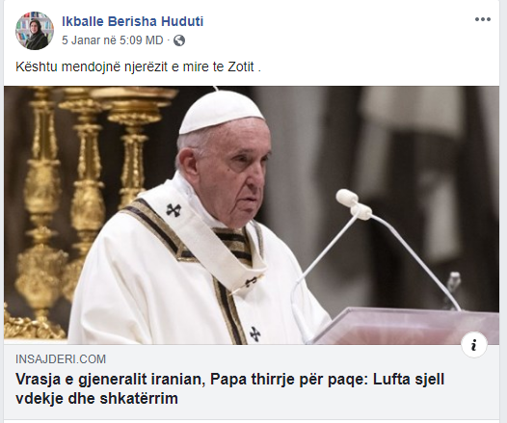Visit Ikballe Berisha Huduti's profile name link

(133, 21)
